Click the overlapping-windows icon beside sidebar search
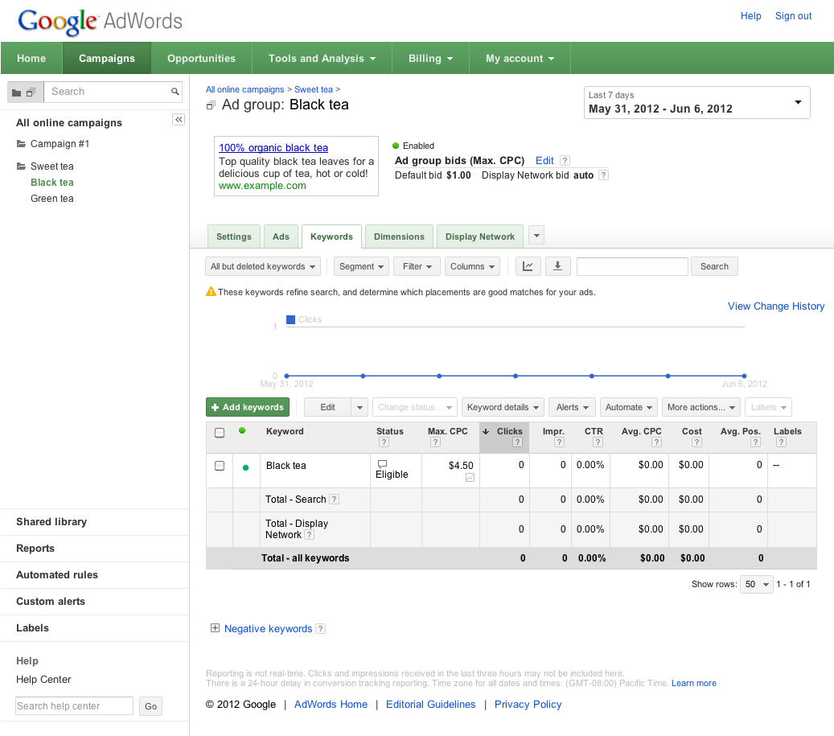Screen dimensions: 834x736 [31, 92]
